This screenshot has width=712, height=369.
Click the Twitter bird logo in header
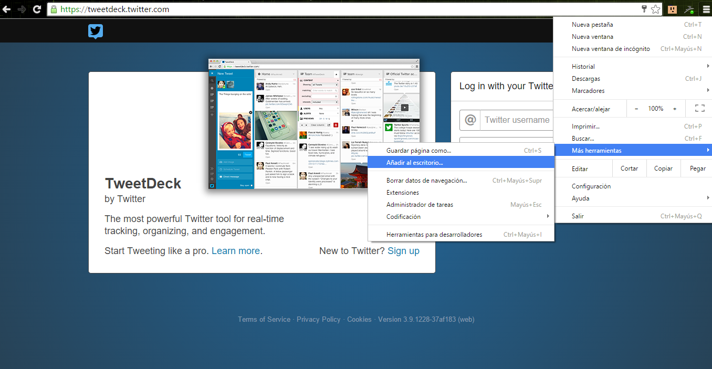96,31
